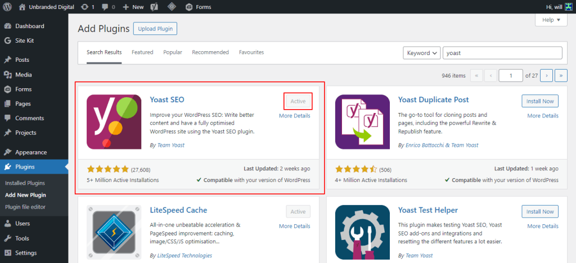The image size is (576, 263).
Task: Click the LiteSpeed Cache plugin logo
Action: coord(114,232)
